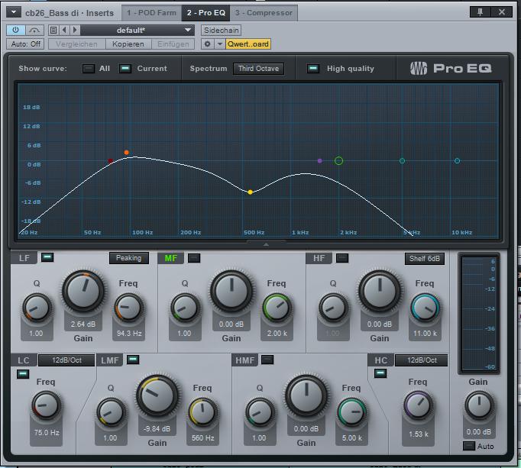
Task: Go to next preset arrow
Action: (75, 31)
